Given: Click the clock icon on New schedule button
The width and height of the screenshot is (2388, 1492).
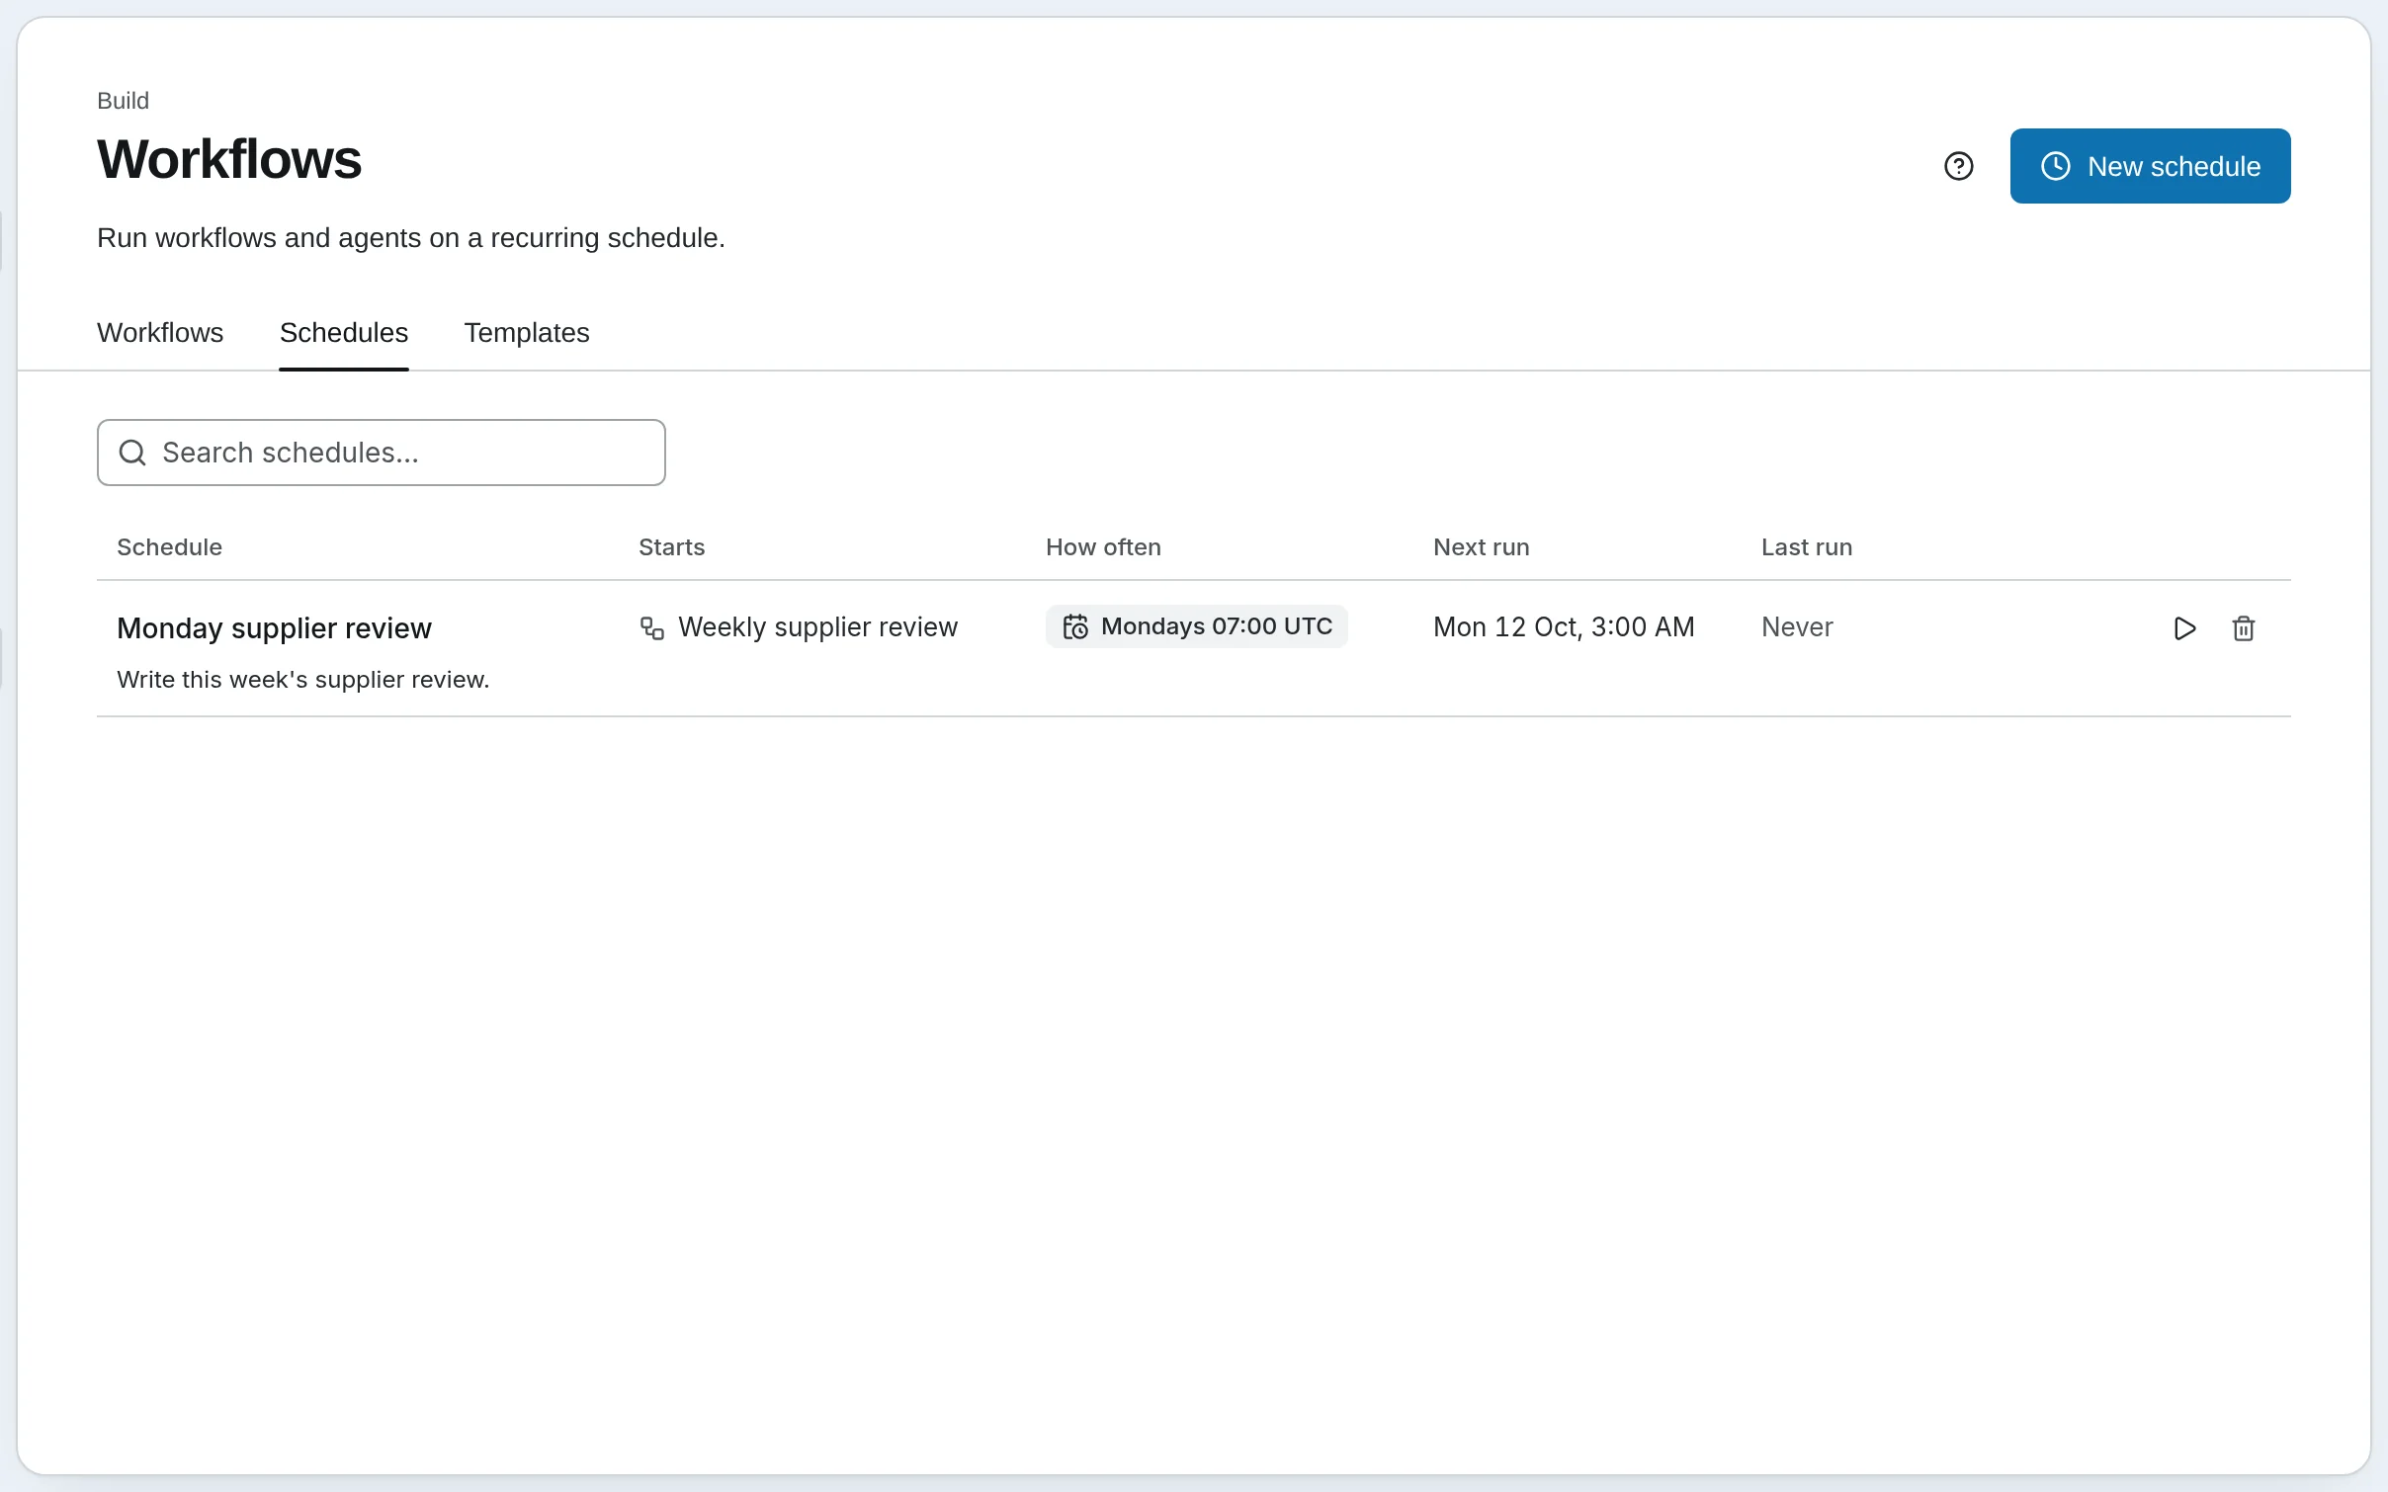Looking at the screenshot, I should coord(2055,166).
